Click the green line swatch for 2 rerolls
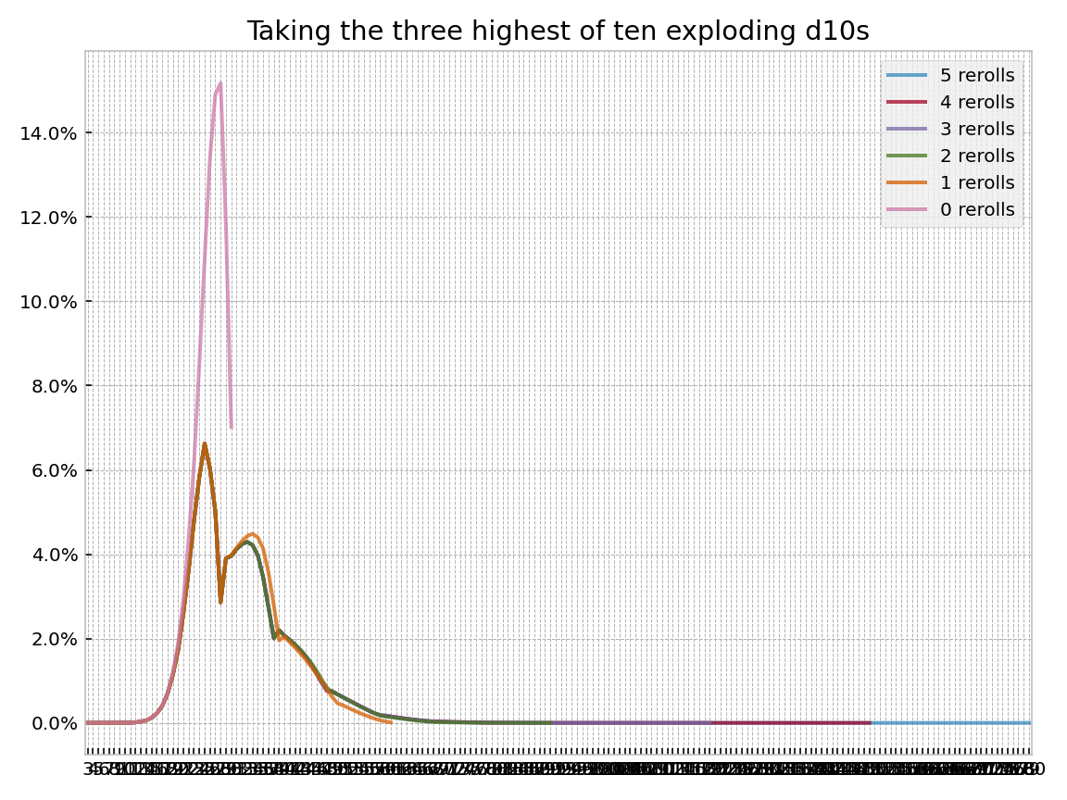 [907, 156]
